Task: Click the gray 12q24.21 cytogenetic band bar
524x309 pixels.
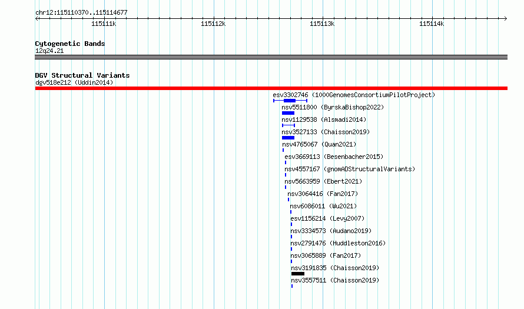Action: [271, 57]
